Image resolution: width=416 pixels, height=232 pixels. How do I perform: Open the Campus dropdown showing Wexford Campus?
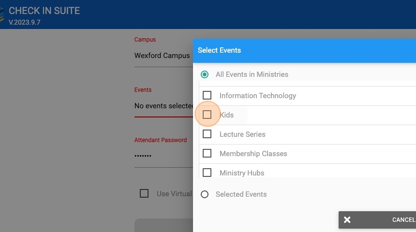pyautogui.click(x=163, y=56)
